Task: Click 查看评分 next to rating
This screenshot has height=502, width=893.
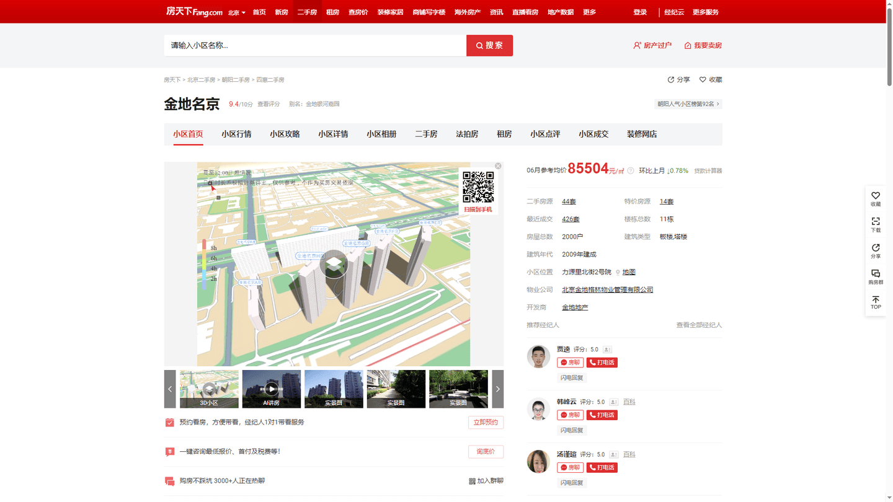Action: tap(269, 104)
